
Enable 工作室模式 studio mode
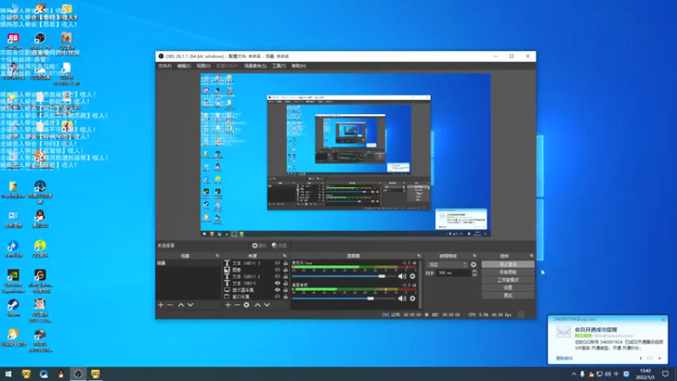(x=508, y=280)
